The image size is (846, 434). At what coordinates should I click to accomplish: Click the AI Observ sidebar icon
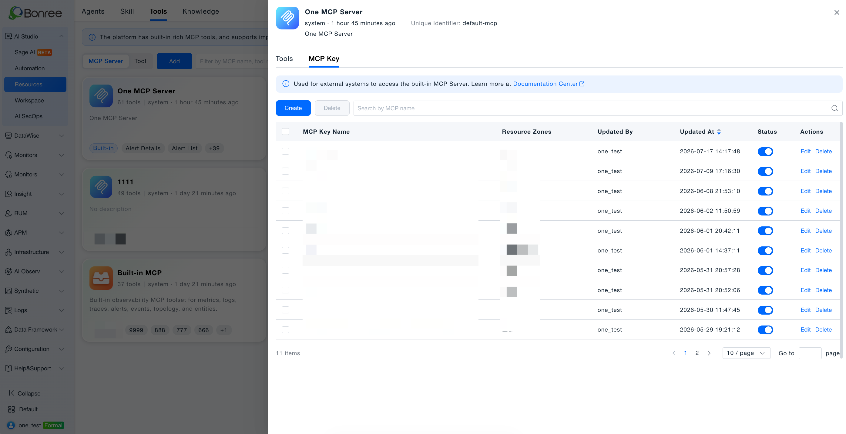(8, 271)
